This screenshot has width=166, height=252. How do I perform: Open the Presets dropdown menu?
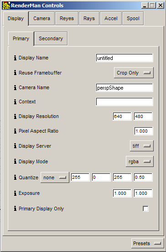[x=147, y=243]
